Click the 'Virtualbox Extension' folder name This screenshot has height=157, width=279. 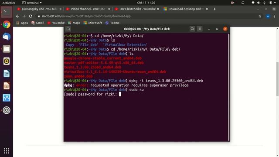pos(125,44)
